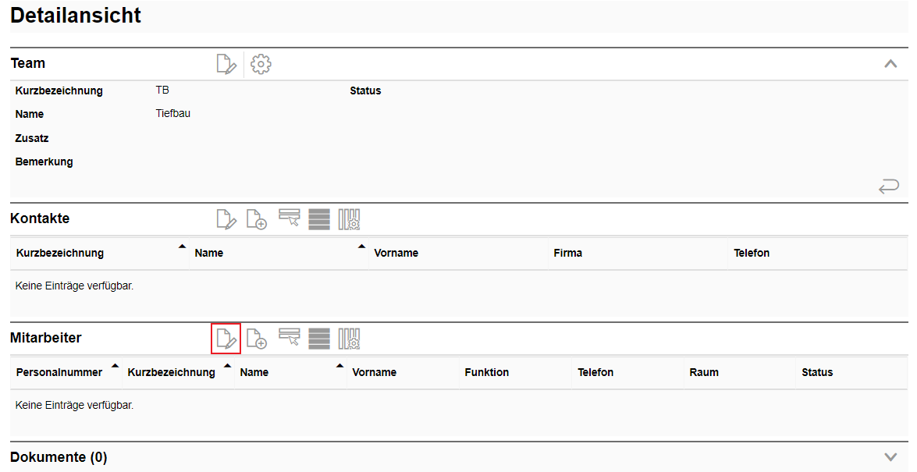Sort Kontakte by Kurzbezeichnung column
Screen dimensions: 917x472
tap(60, 253)
